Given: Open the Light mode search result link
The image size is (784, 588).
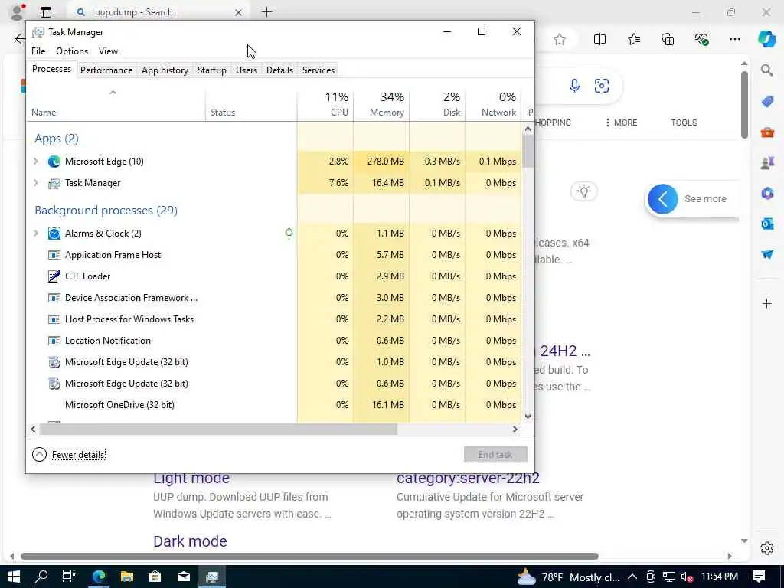Looking at the screenshot, I should coord(191,478).
